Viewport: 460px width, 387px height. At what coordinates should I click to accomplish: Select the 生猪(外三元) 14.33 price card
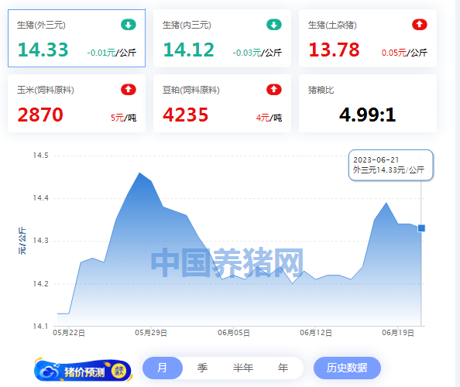pos(77,38)
